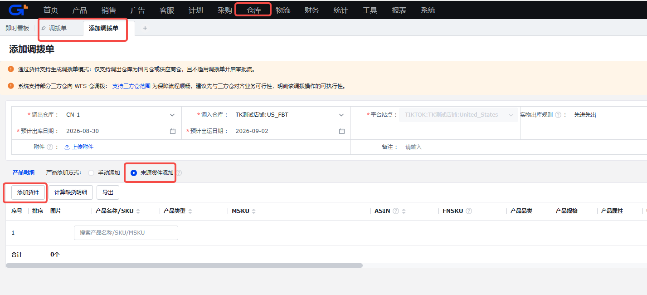Screen dimensions: 647x295
Task: Click the 先进先出 rule value
Action: coord(585,115)
